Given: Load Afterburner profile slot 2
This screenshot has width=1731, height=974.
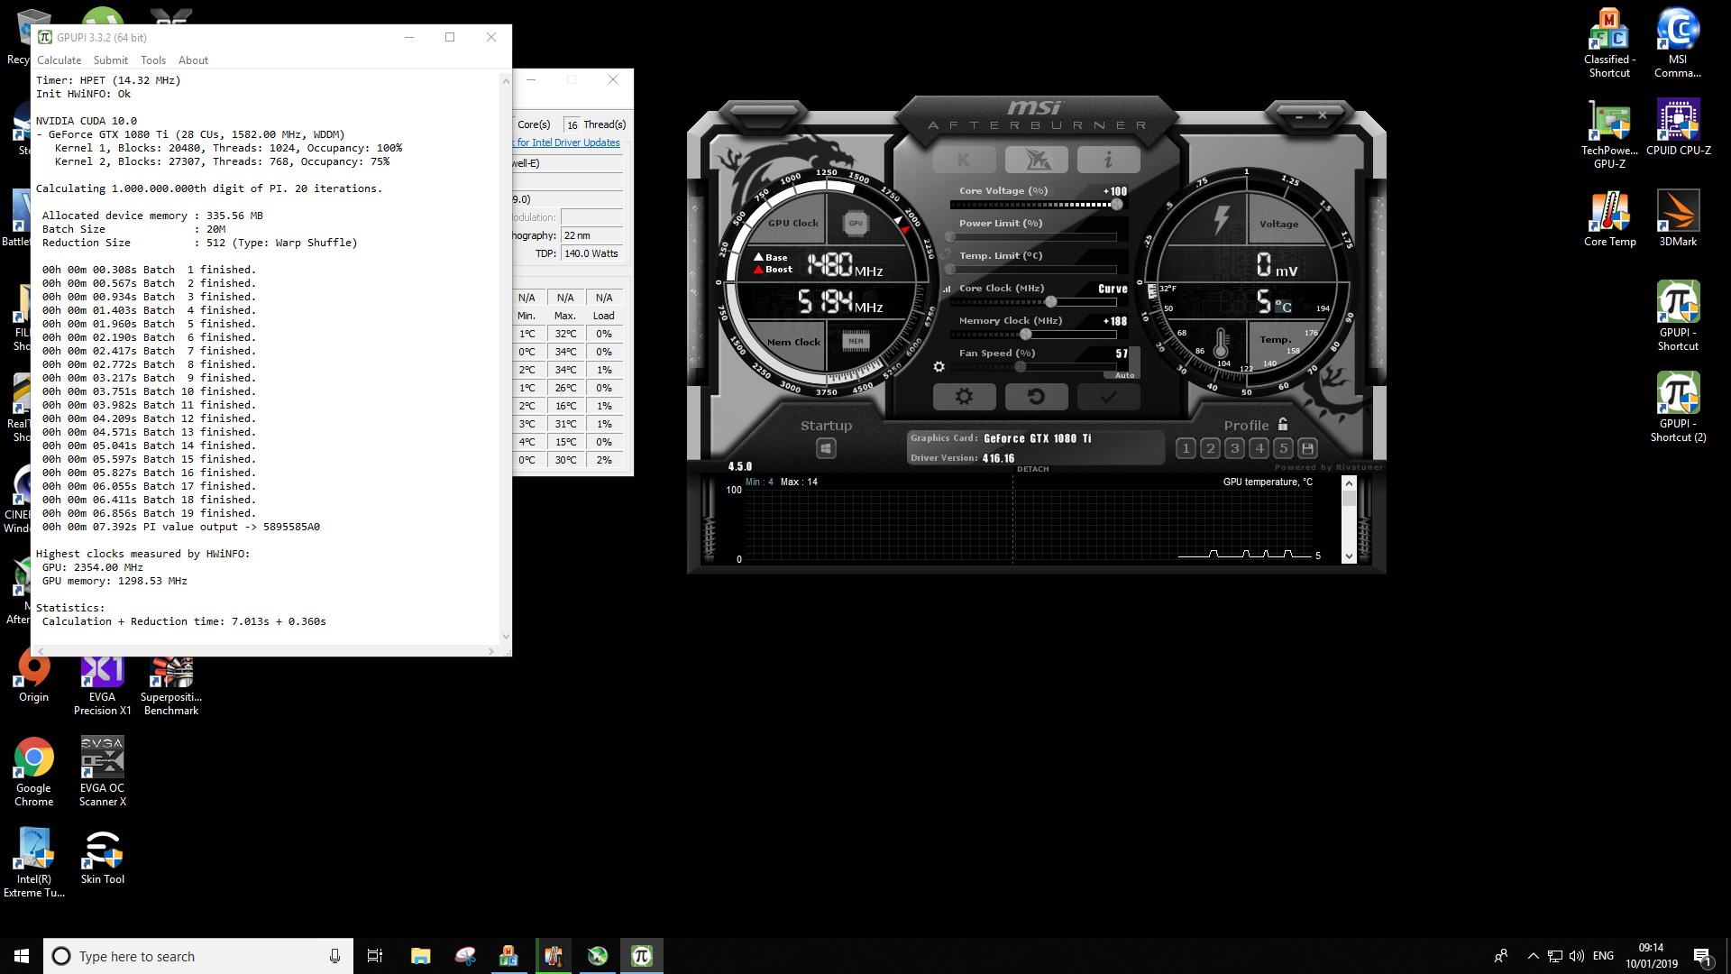Looking at the screenshot, I should [x=1211, y=448].
